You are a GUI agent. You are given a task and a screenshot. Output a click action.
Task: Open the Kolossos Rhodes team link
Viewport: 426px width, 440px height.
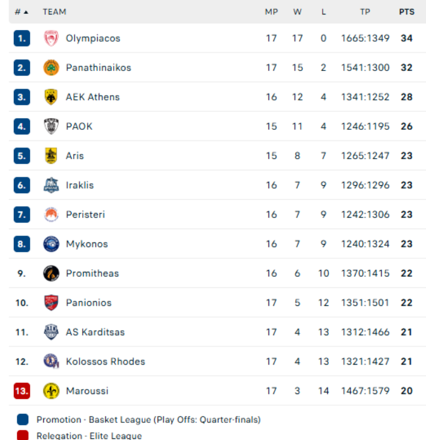coord(105,362)
